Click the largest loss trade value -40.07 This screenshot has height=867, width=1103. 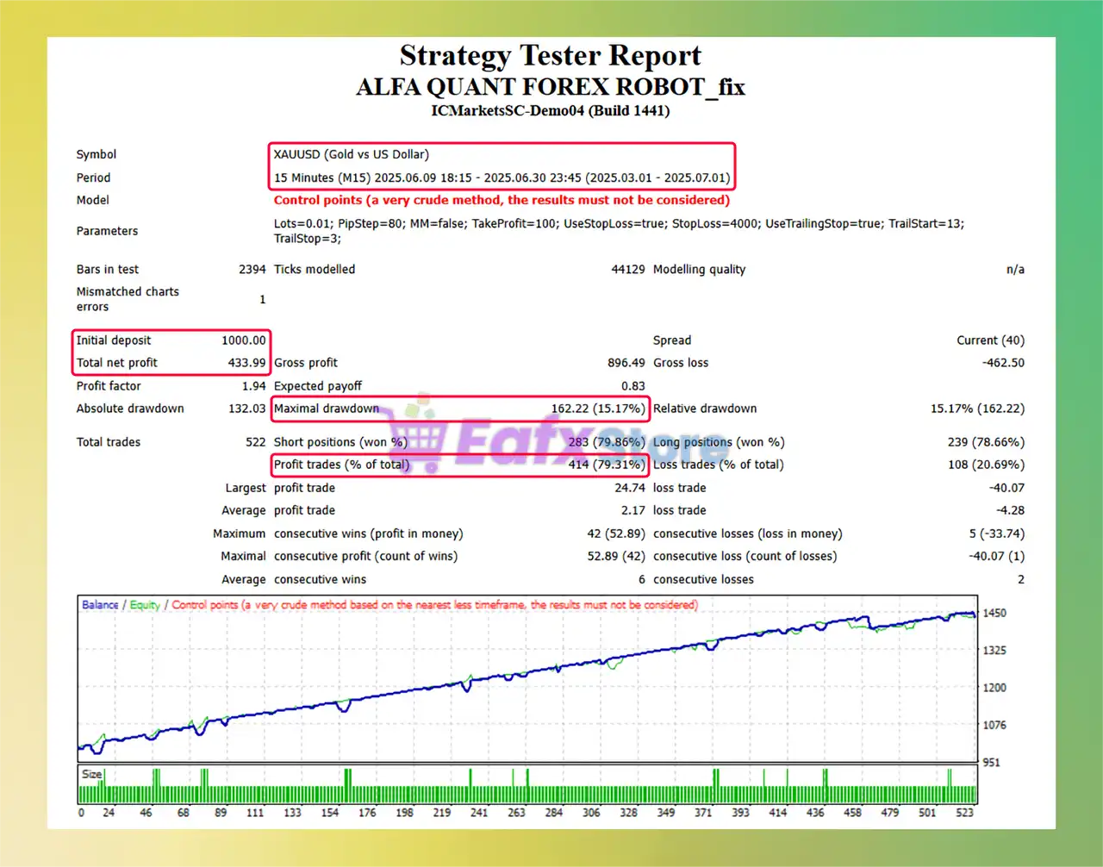coord(1006,488)
